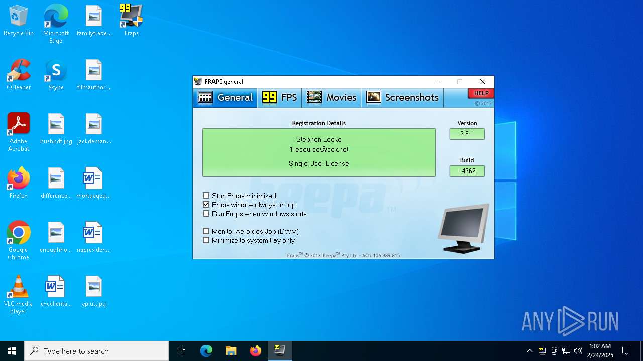Click the Single User License text
The image size is (643, 361).
pos(319,163)
